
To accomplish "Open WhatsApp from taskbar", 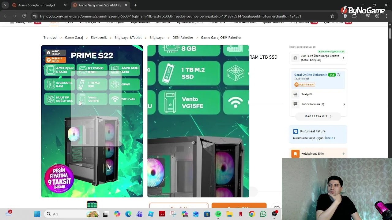I will pos(263,214).
